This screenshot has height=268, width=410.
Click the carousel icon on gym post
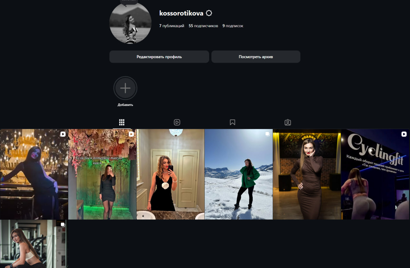click(x=63, y=224)
